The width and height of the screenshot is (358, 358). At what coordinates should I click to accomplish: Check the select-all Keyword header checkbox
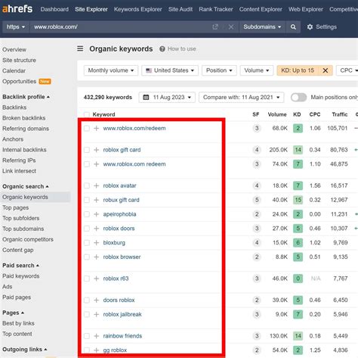(87, 114)
